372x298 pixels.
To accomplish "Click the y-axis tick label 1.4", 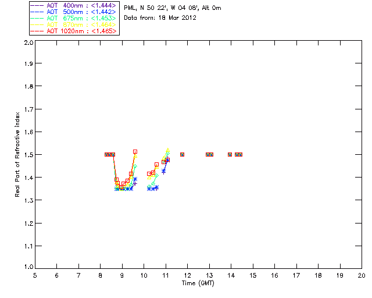I will pyautogui.click(x=28, y=178).
